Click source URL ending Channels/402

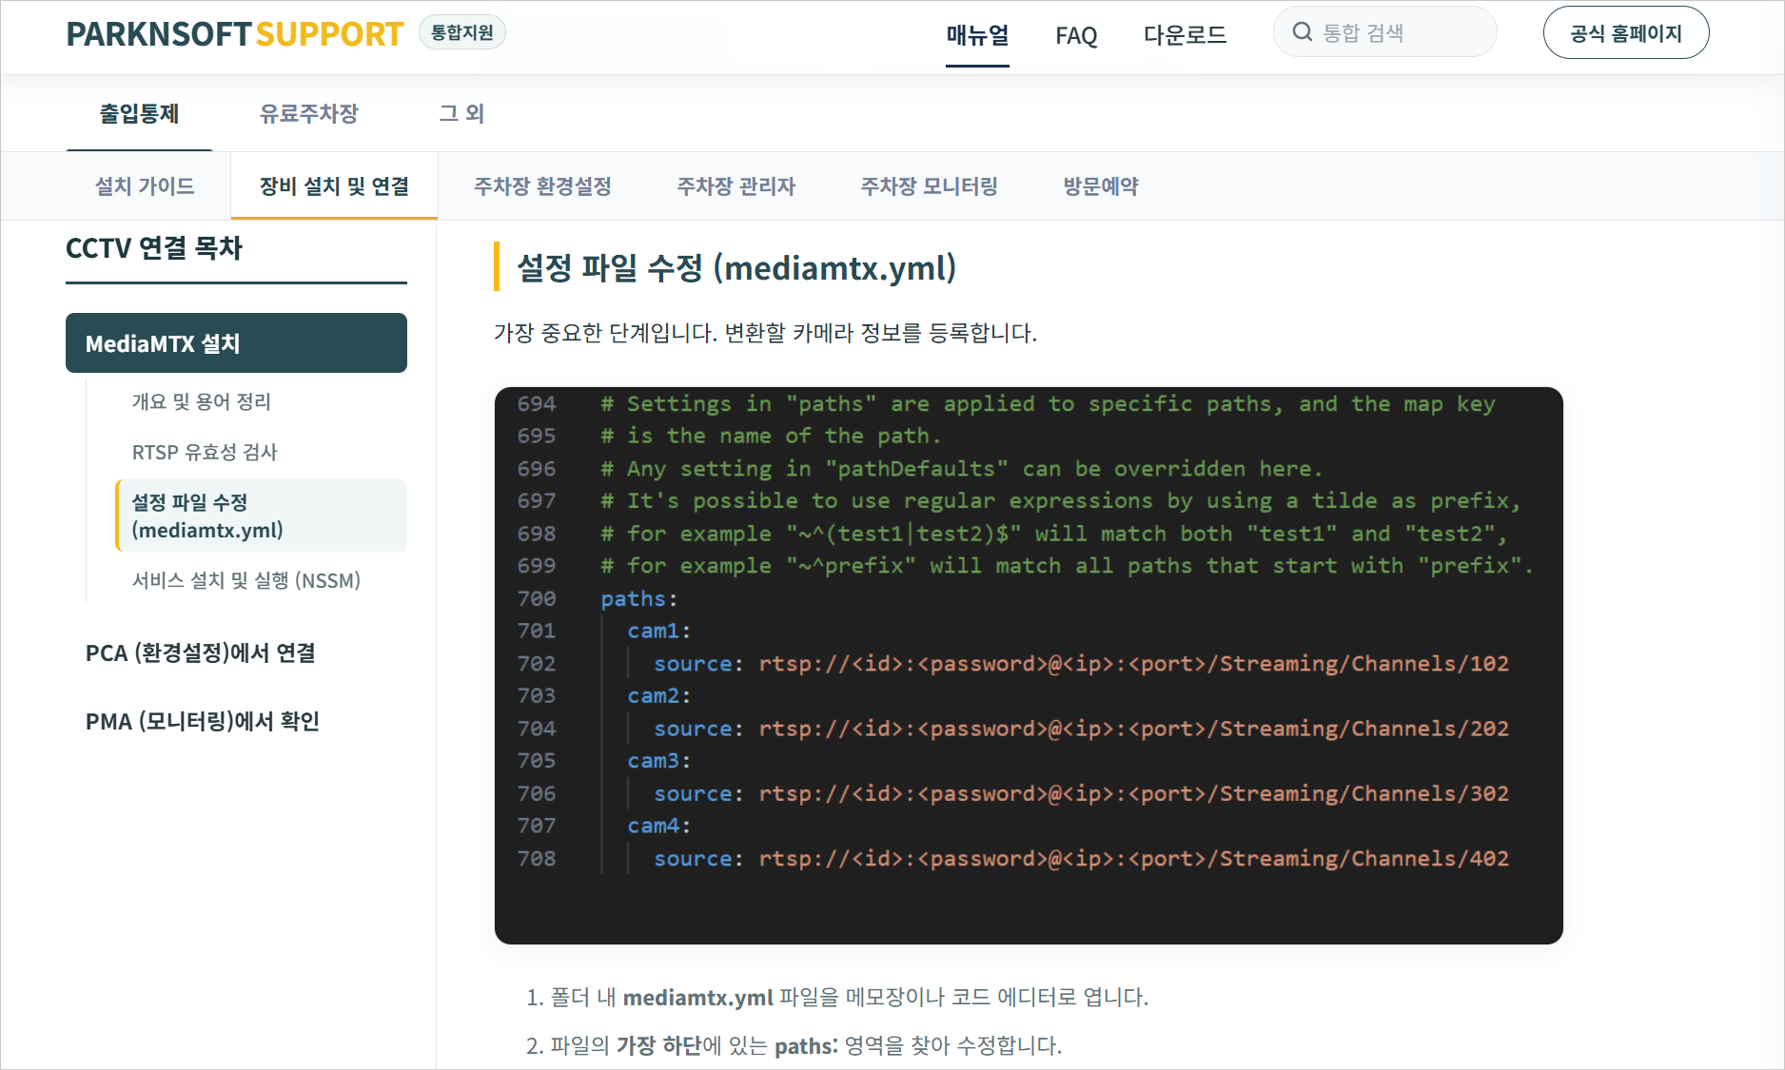point(1133,859)
